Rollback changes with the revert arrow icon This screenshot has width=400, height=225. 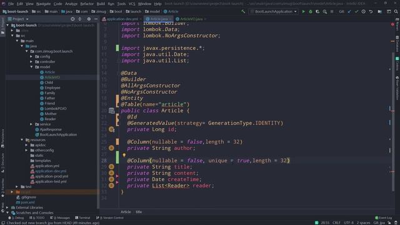click(371, 11)
